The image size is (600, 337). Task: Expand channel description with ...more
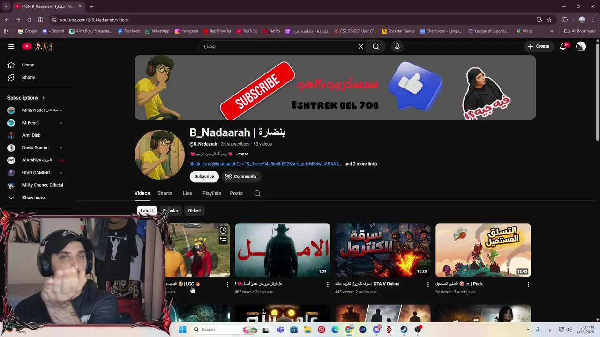click(x=241, y=154)
